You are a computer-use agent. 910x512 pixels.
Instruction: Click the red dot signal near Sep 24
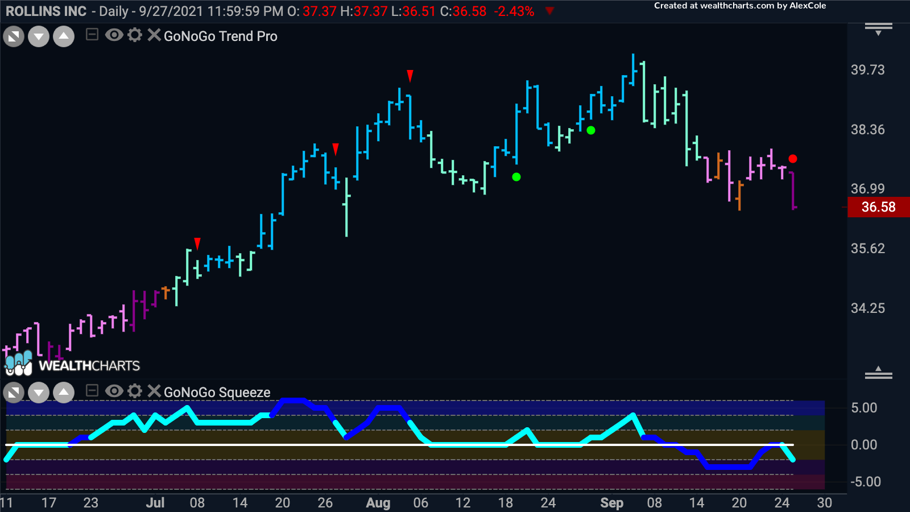click(x=793, y=159)
